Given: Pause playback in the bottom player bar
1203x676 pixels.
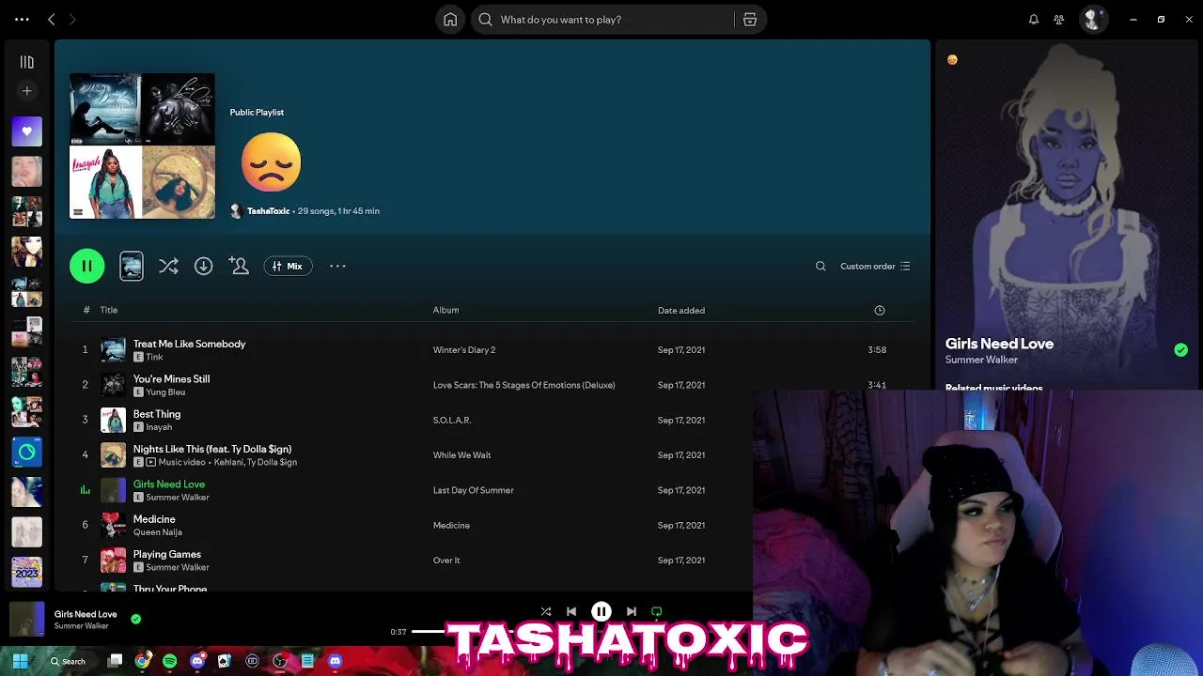Looking at the screenshot, I should click(601, 611).
